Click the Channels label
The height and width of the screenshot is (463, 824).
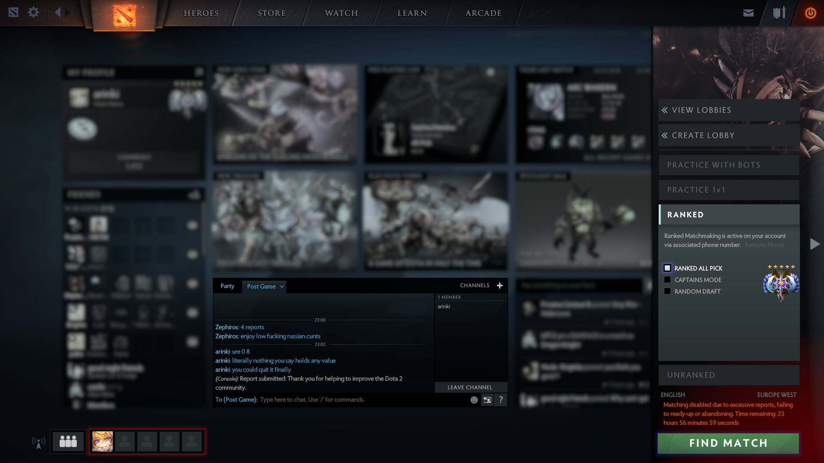[x=475, y=286]
